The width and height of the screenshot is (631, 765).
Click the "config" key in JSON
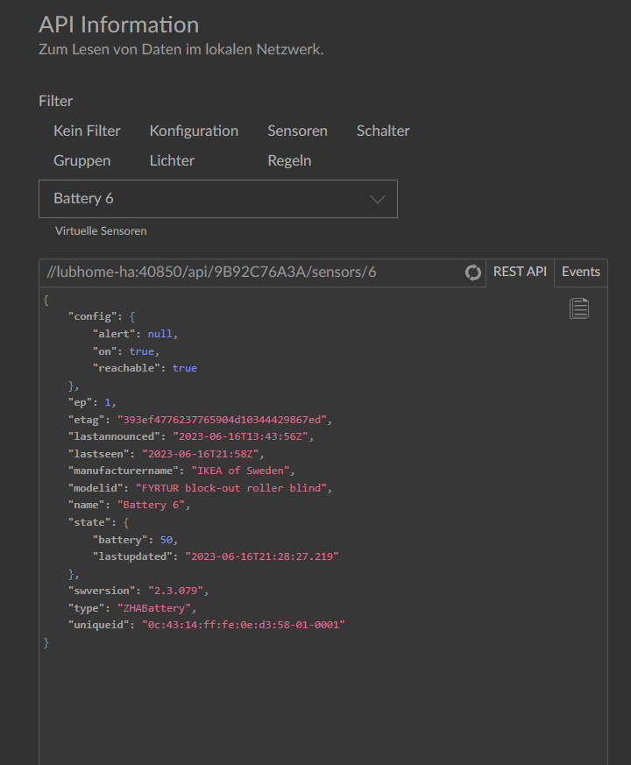[x=92, y=316]
